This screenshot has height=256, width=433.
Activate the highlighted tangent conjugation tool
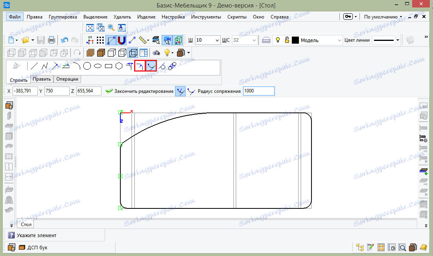coord(151,66)
